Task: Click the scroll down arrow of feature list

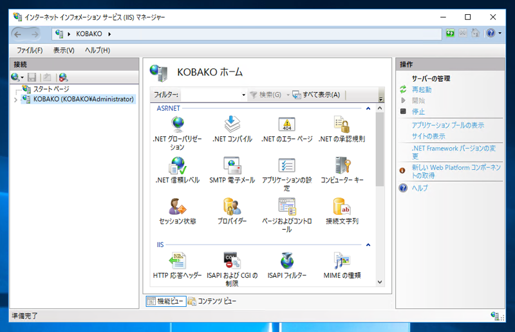Action: point(380,282)
